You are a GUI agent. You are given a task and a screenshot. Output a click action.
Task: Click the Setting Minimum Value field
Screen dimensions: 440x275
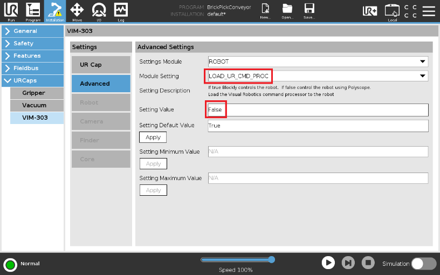tap(318, 152)
